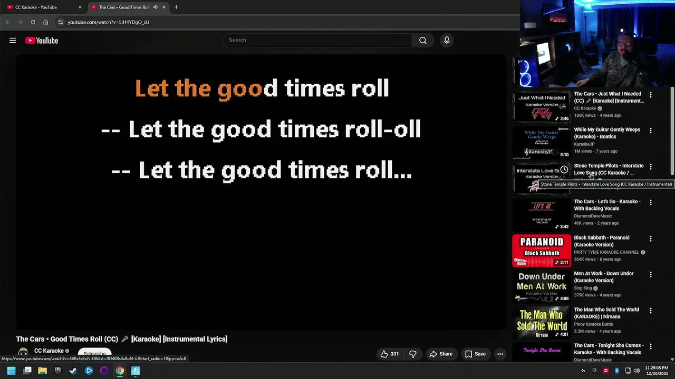Play The Cars Let's Go thumbnail
Viewport: 675px width, 379px height.
click(542, 215)
